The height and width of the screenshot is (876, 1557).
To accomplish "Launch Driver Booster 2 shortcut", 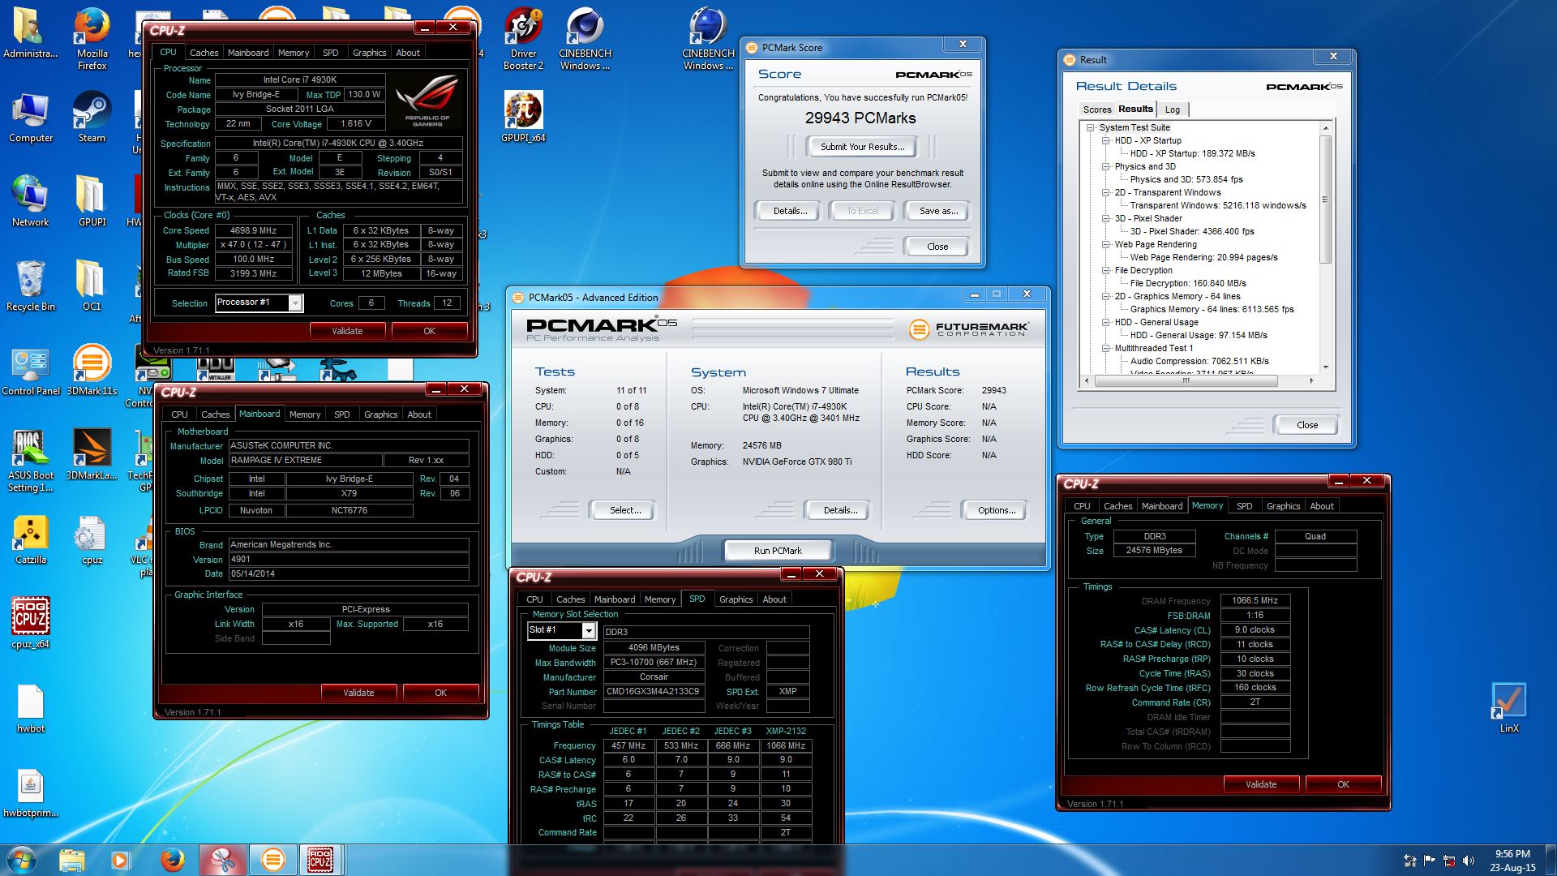I will click(523, 38).
